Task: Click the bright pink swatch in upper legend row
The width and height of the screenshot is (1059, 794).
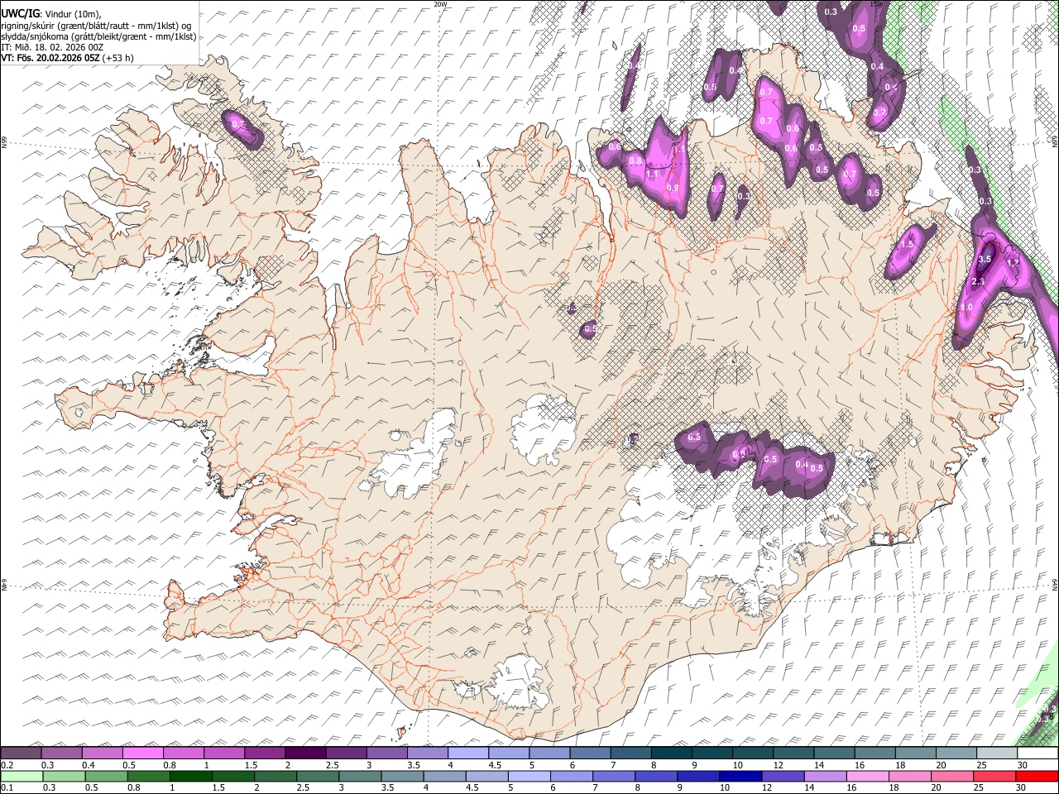Action: pyautogui.click(x=142, y=753)
